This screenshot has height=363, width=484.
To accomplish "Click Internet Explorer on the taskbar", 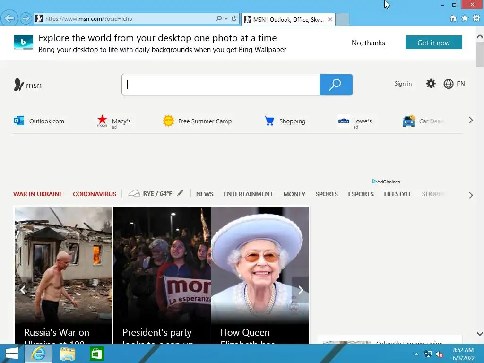I will pos(38,354).
